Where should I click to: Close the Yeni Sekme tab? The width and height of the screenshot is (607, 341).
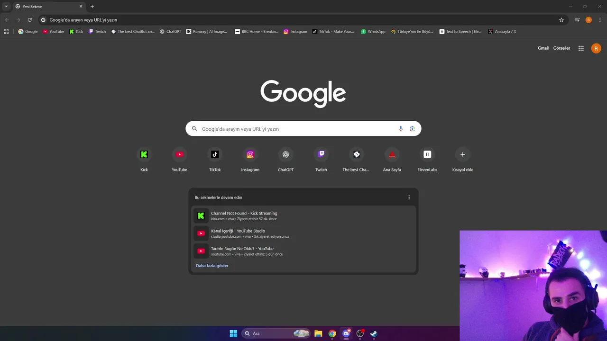81,7
